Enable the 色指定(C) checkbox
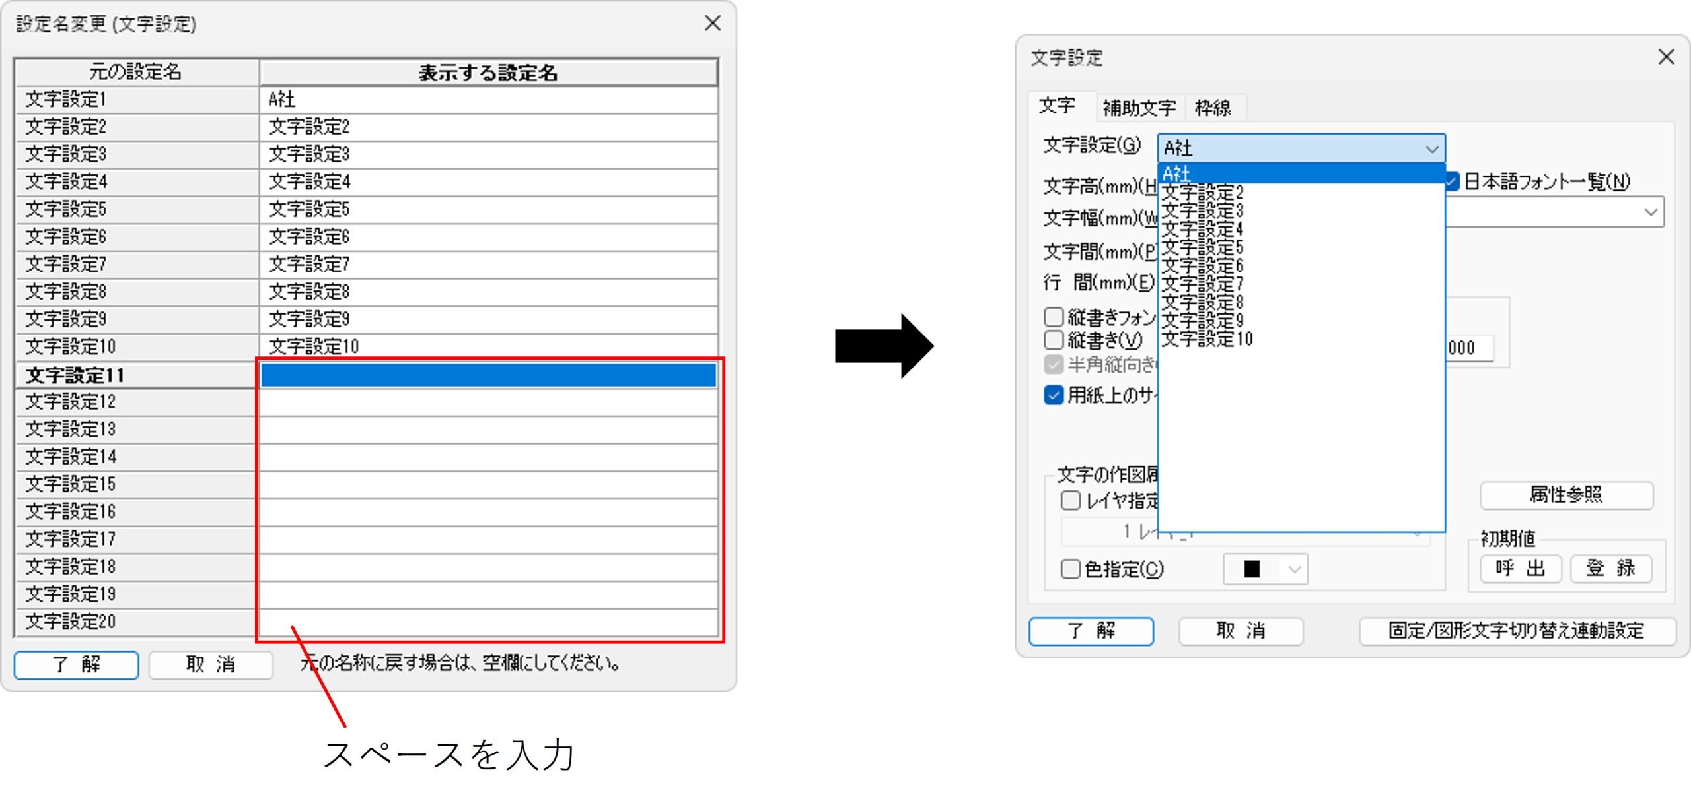Image resolution: width=1691 pixels, height=801 pixels. (x=1070, y=569)
